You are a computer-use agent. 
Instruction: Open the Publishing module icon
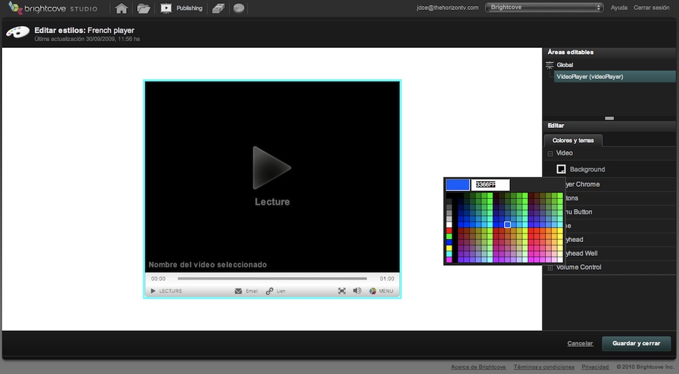click(x=166, y=8)
